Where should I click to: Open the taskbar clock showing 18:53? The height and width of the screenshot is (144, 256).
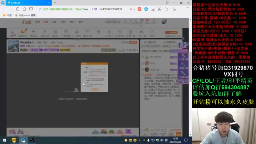pyautogui.click(x=175, y=140)
